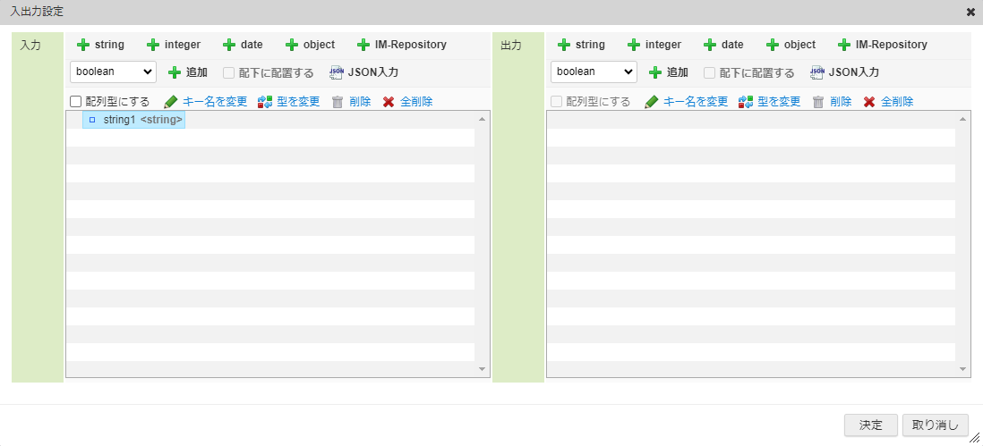Click the input list scrollbar down arrow
983x446 pixels.
[x=482, y=368]
